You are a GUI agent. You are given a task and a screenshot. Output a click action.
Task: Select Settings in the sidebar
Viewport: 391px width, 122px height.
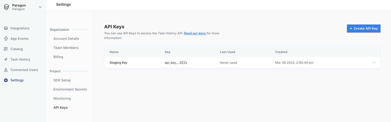coord(17,80)
